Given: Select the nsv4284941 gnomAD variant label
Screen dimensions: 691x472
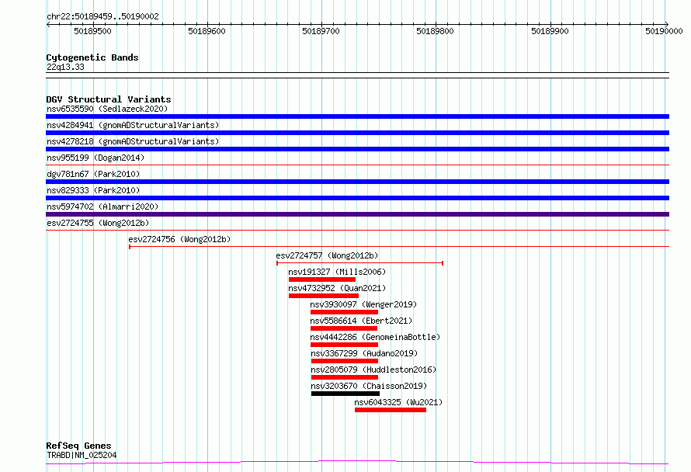Looking at the screenshot, I should [x=133, y=125].
